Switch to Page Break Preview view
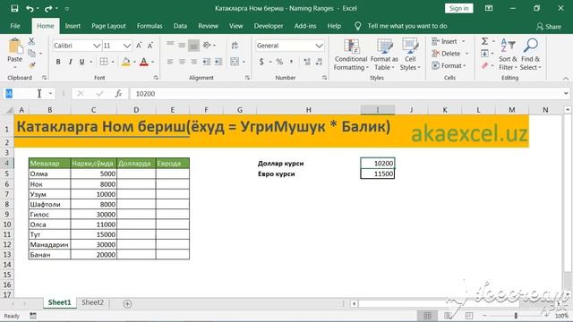The height and width of the screenshot is (322, 573). tap(469, 316)
